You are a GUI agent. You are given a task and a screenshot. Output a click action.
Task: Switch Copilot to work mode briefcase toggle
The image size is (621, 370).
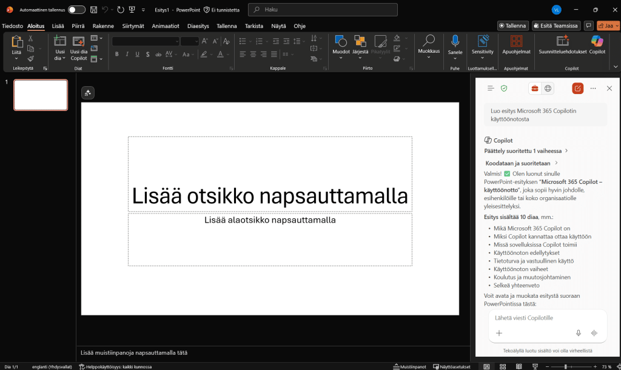[535, 89]
